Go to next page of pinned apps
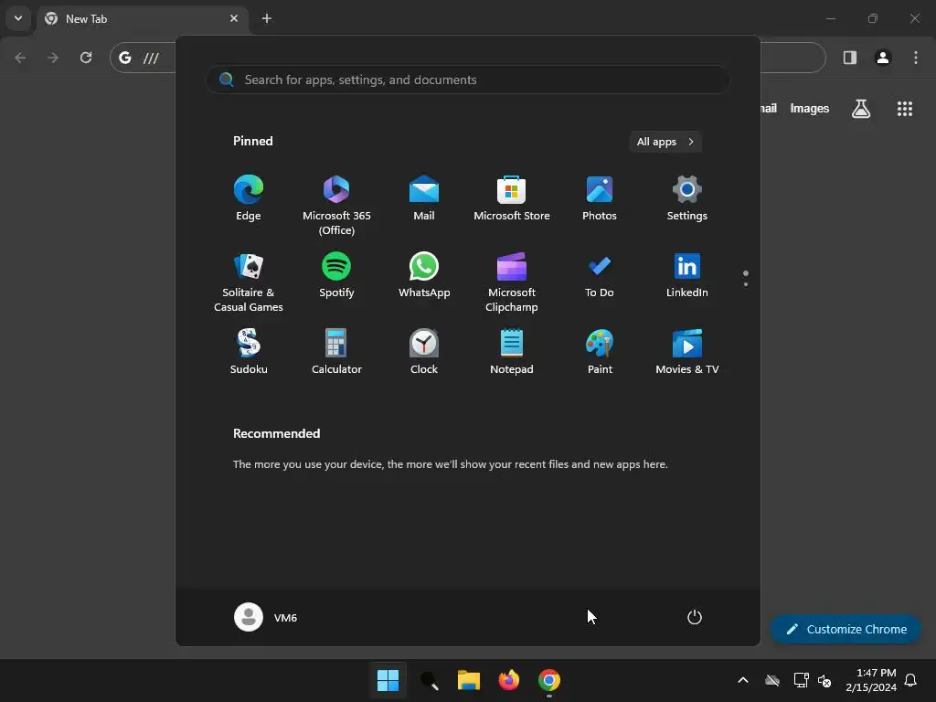The image size is (936, 702). (746, 283)
